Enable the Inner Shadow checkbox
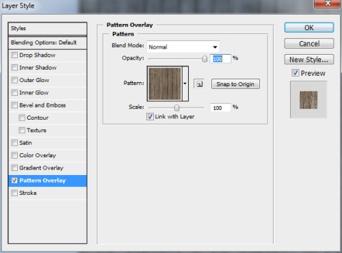The image size is (342, 253). [14, 68]
